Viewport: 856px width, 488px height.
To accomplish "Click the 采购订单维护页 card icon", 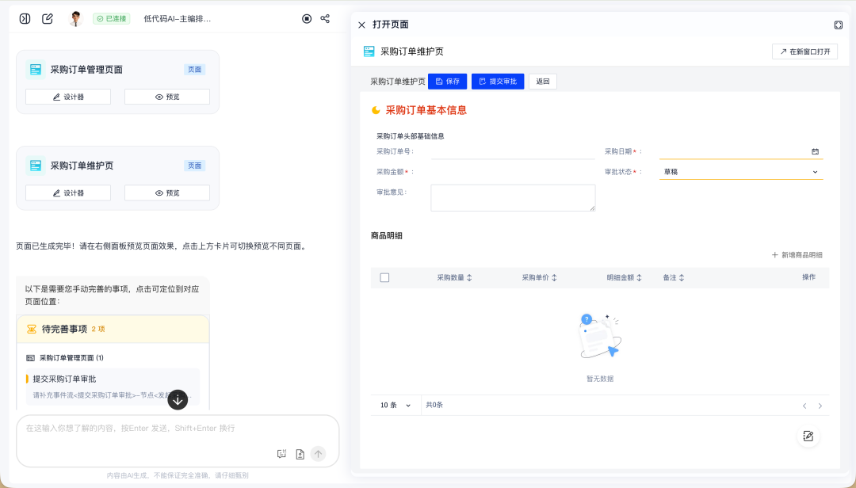I will pyautogui.click(x=36, y=166).
